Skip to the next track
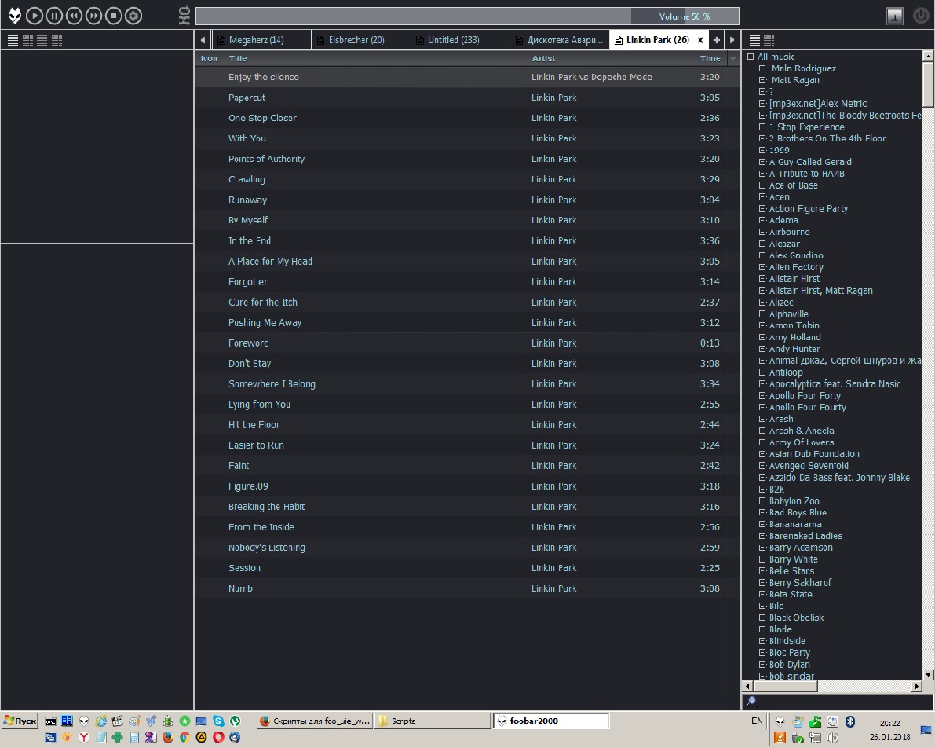Viewport: 935px width, 748px height. click(94, 16)
